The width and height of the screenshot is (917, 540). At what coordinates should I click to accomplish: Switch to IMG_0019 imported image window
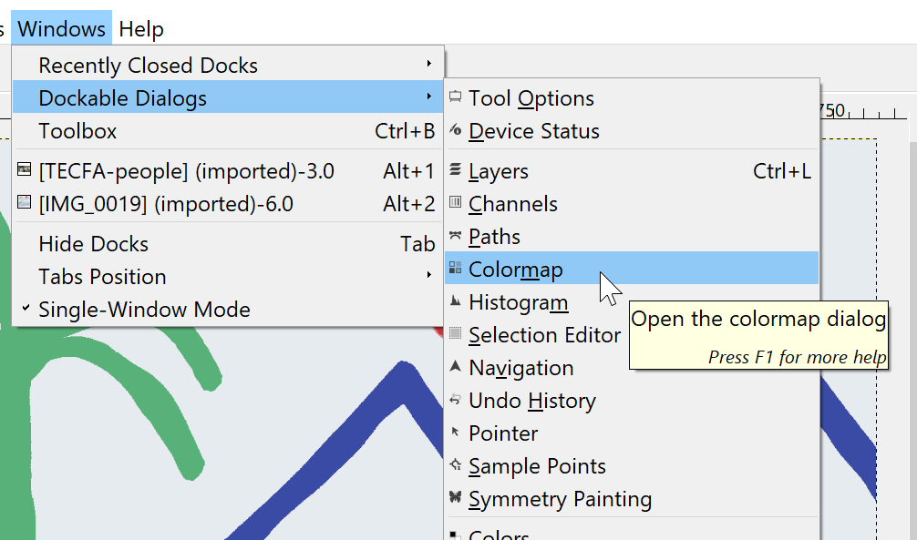(166, 204)
